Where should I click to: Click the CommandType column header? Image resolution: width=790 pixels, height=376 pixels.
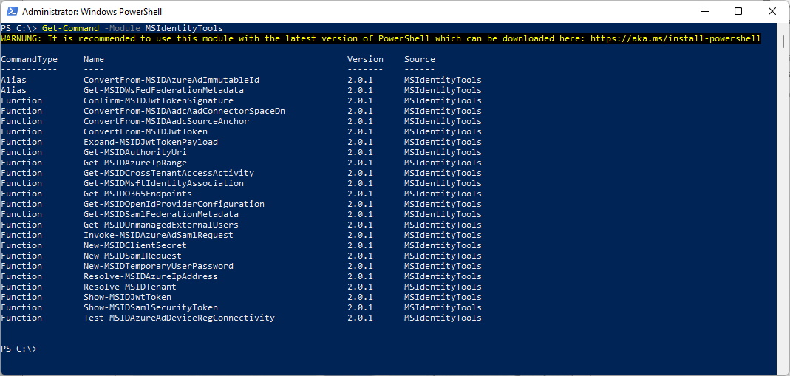pos(30,59)
